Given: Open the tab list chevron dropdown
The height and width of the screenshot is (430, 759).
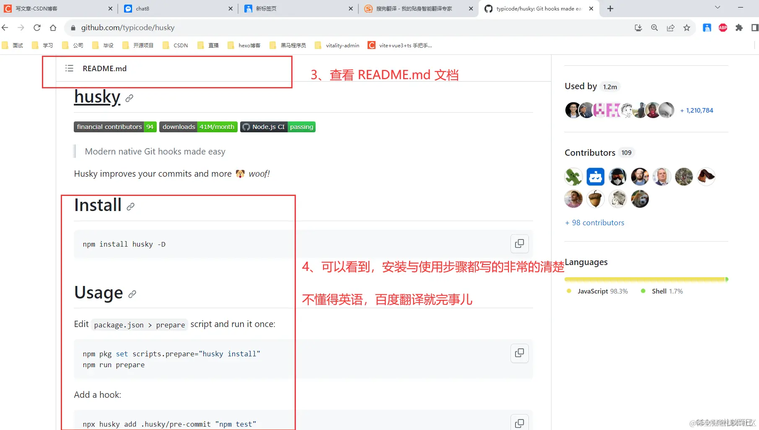Looking at the screenshot, I should coord(717,7).
